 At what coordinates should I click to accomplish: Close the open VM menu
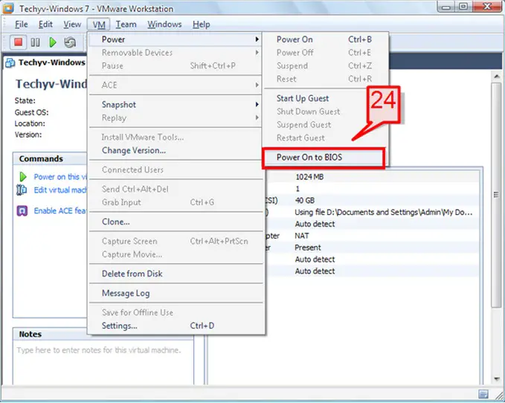click(99, 24)
